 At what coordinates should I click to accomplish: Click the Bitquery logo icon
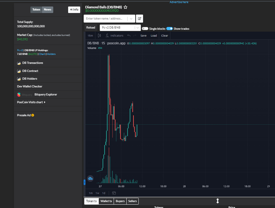click(19, 95)
